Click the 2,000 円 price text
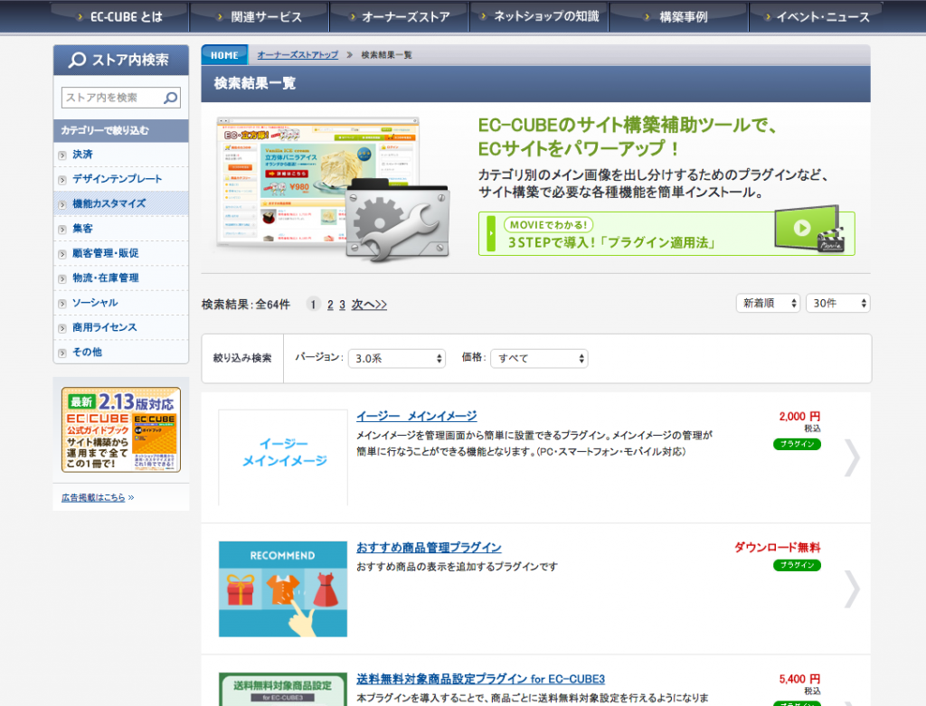Viewport: 926px width, 706px height. (x=799, y=417)
